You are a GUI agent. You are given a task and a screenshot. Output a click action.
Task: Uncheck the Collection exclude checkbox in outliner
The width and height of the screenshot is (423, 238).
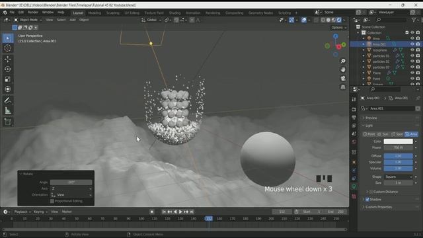coord(407,32)
